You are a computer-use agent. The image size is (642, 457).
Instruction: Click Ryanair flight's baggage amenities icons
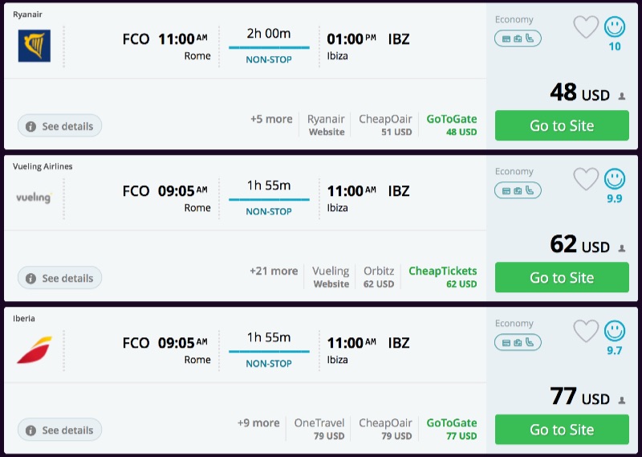coord(518,38)
